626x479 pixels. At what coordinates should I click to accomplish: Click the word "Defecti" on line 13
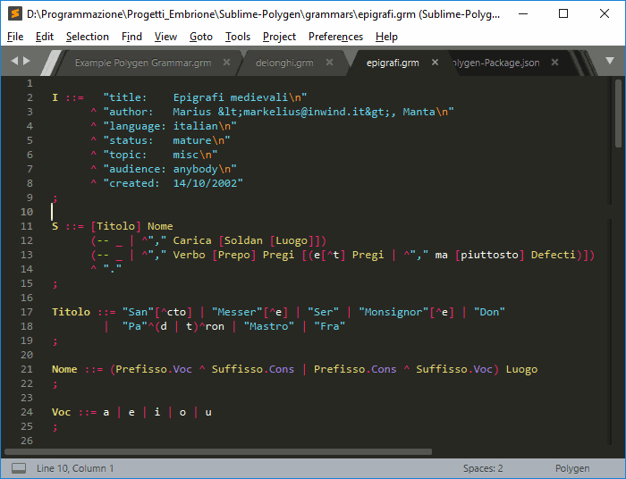[554, 255]
